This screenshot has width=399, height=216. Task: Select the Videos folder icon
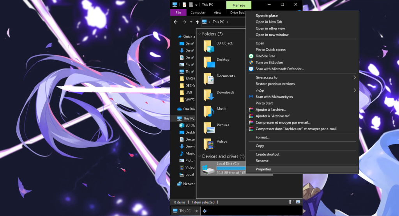[x=209, y=144]
